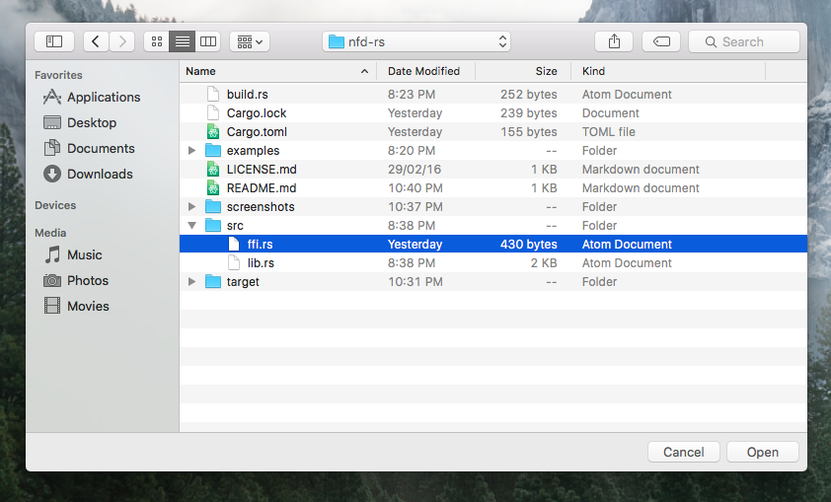Select Music in the Media sidebar

point(84,254)
